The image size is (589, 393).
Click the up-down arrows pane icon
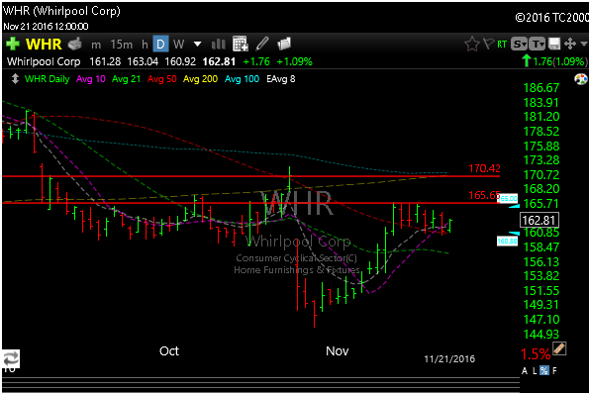coord(15,79)
